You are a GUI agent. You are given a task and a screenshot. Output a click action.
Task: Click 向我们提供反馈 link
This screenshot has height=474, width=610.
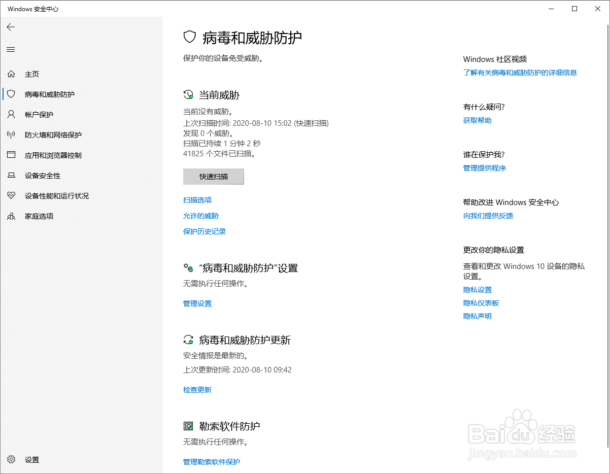click(x=488, y=216)
